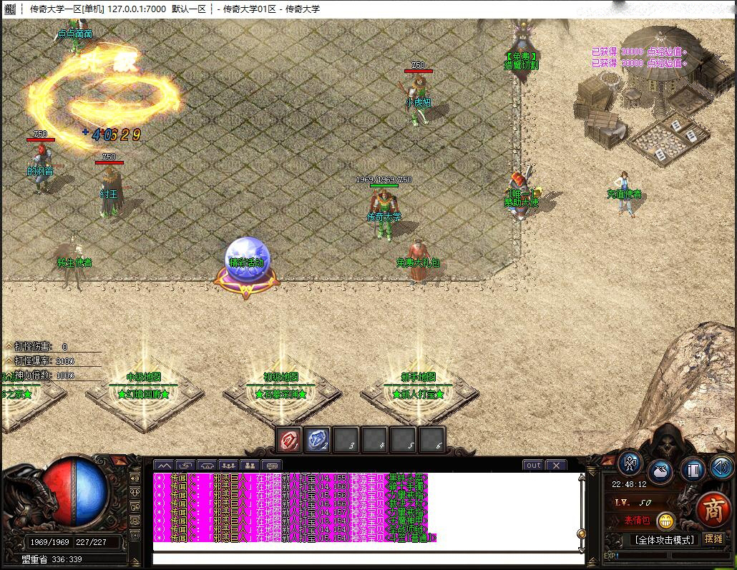
Task: Close the chat panel with X
Action: tap(557, 465)
